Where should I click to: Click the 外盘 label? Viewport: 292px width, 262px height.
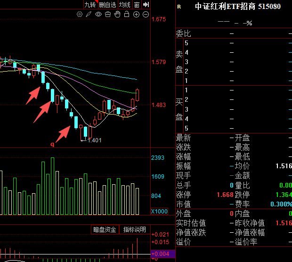point(183,213)
